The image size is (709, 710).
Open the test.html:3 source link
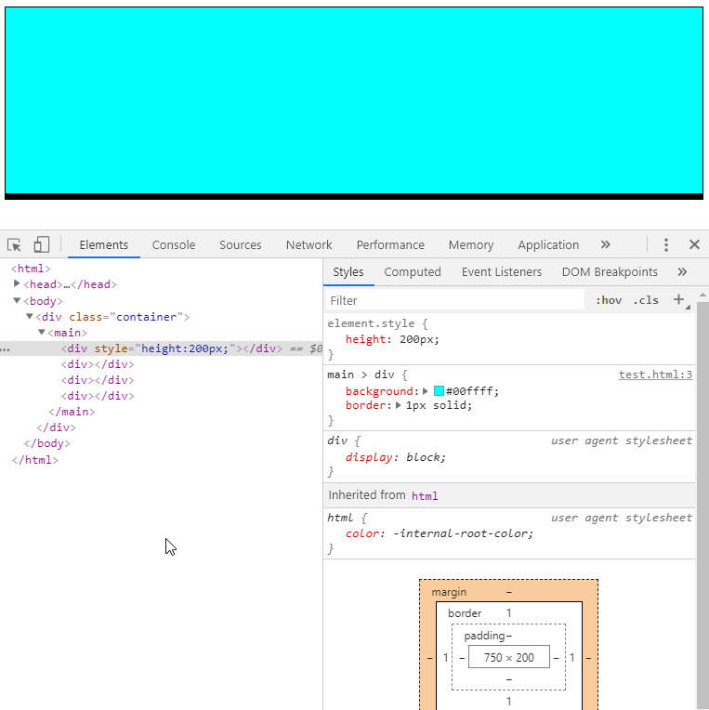[655, 375]
